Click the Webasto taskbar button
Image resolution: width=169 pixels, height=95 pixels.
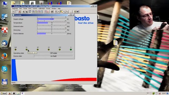pos(22,93)
